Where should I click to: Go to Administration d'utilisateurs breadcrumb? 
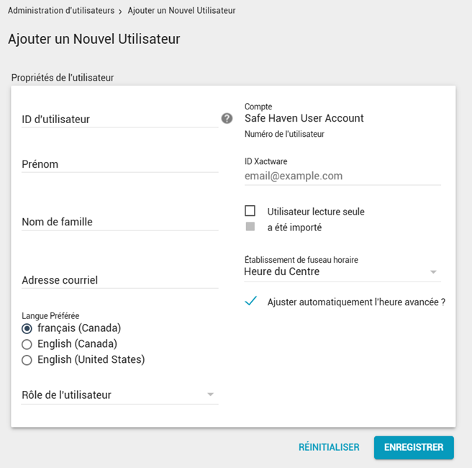61,11
